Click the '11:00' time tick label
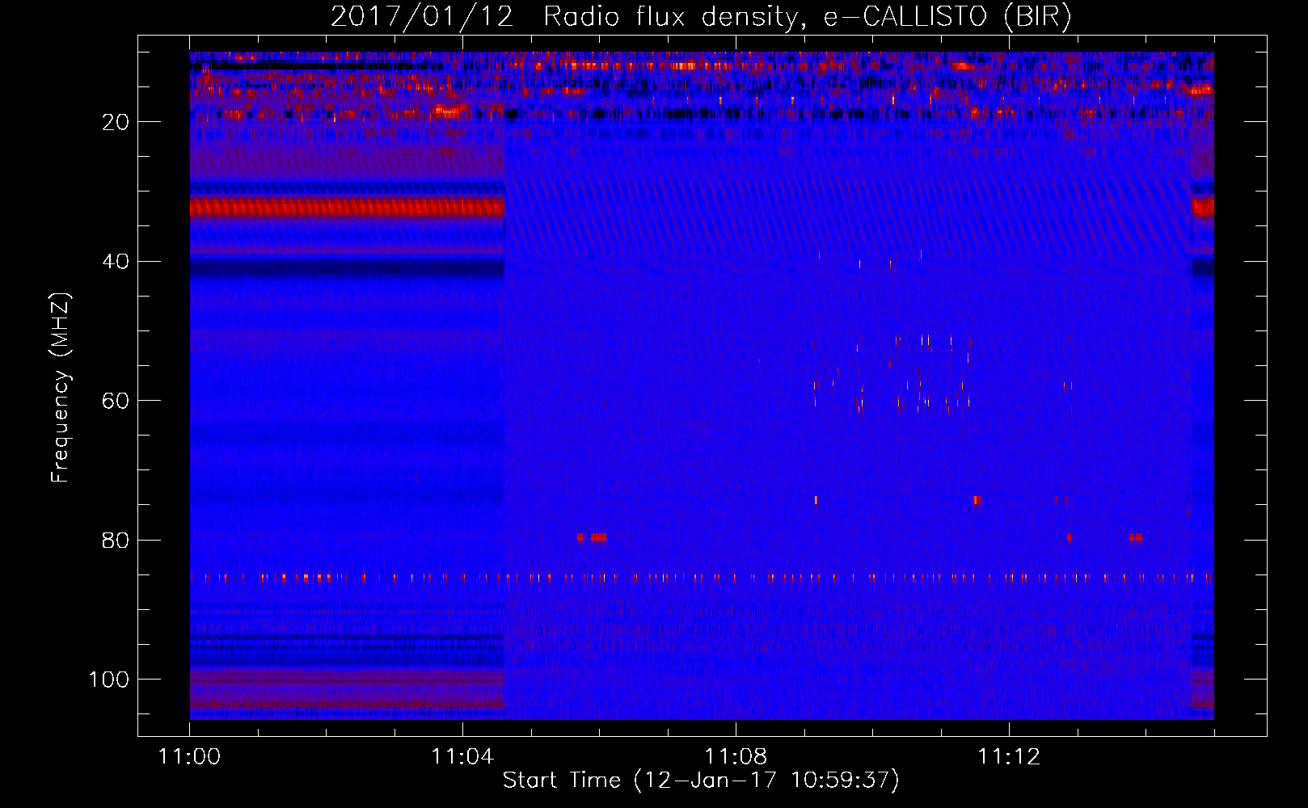Viewport: 1308px width, 808px height. point(190,757)
